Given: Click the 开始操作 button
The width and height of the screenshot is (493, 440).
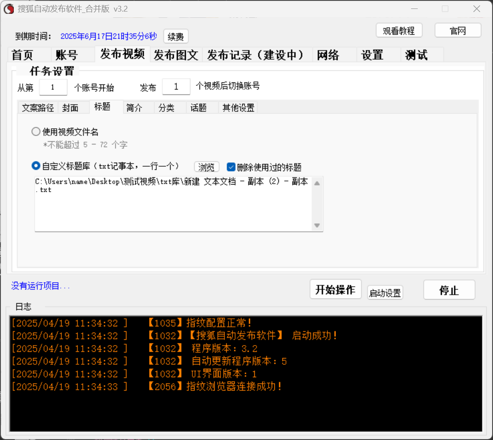Looking at the screenshot, I should coord(335,289).
